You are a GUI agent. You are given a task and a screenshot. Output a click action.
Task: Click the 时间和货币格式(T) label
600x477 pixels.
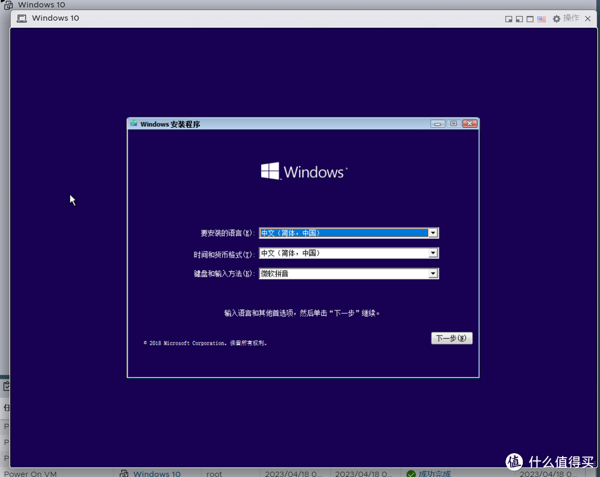[x=224, y=254]
